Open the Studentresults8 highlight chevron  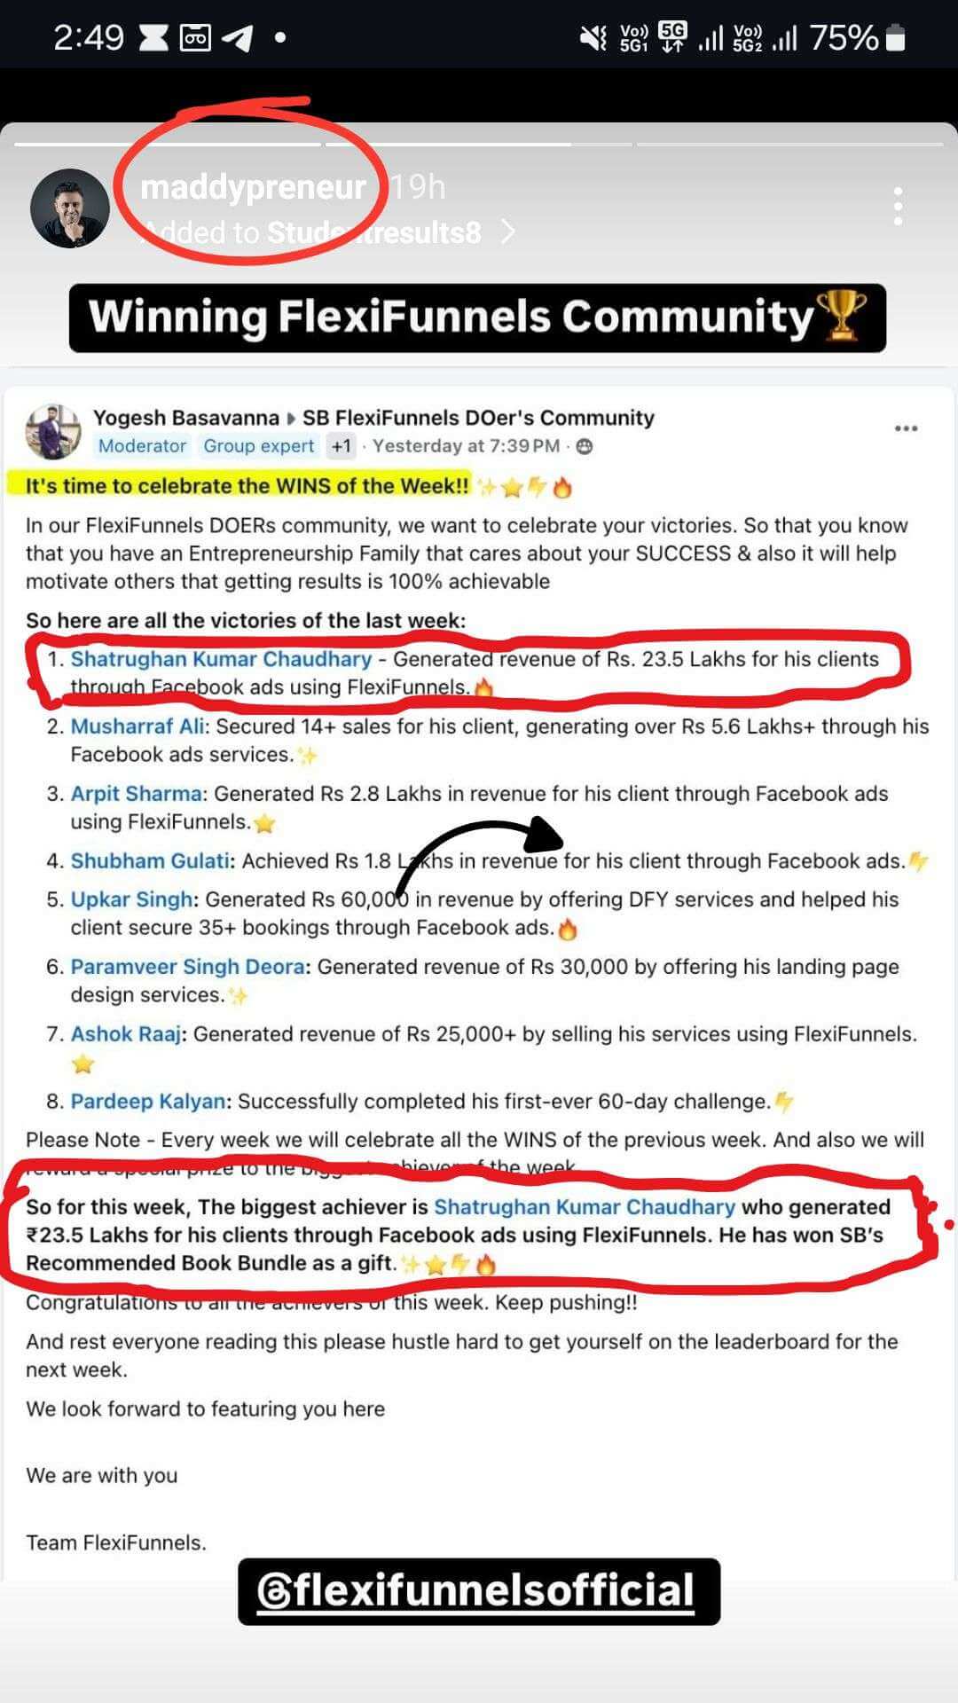coord(508,232)
